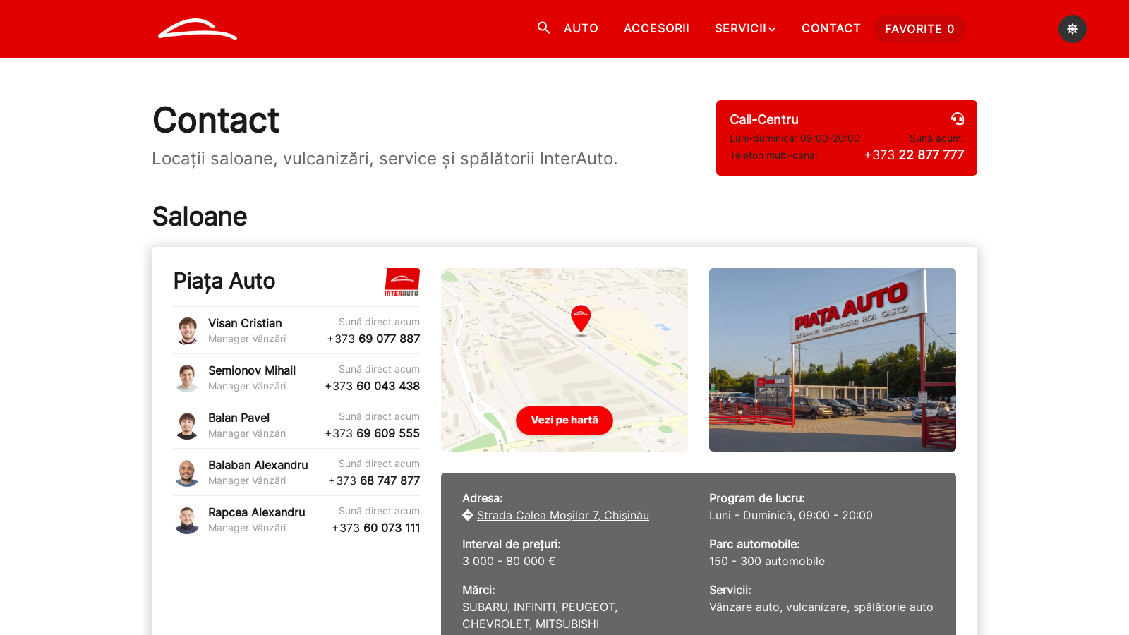The height and width of the screenshot is (635, 1129).
Task: Call the multi-canal number +373 22 877 777
Action: (x=913, y=155)
